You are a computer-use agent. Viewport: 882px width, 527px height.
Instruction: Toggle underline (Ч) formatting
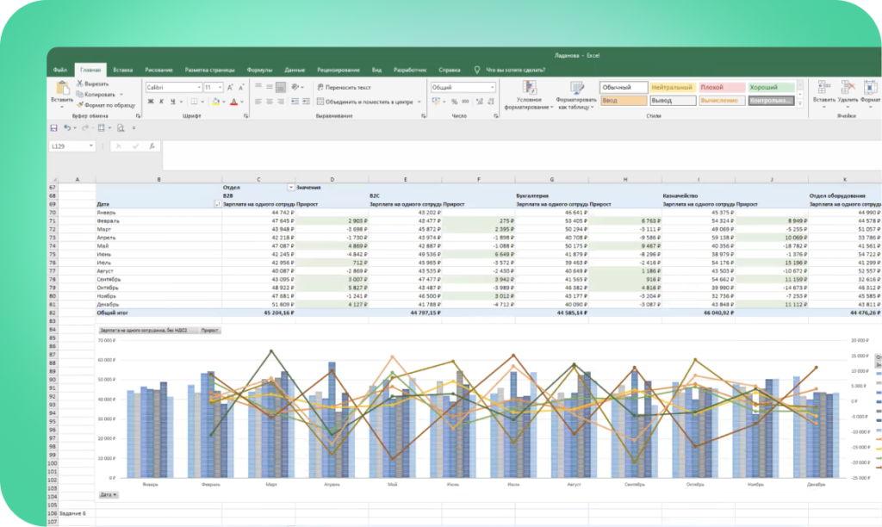tap(172, 102)
